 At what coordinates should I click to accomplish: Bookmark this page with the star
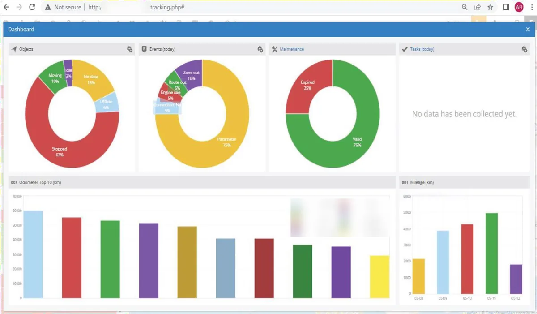coord(490,7)
